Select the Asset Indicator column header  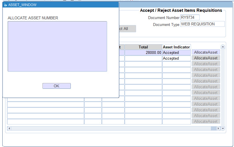[177, 47]
